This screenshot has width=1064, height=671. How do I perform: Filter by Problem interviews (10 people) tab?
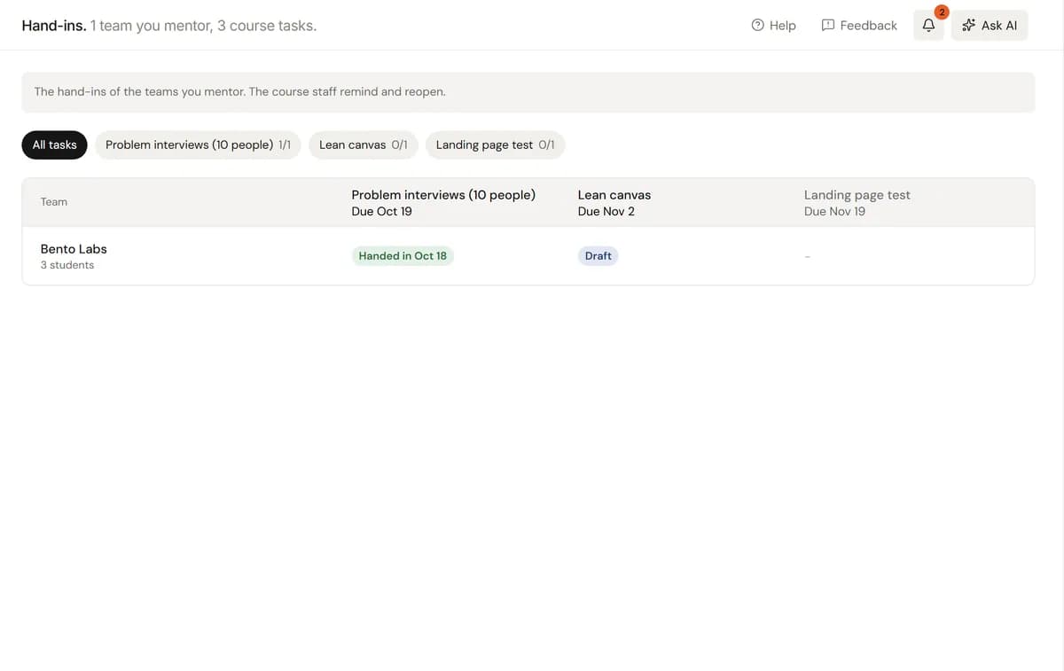point(198,144)
